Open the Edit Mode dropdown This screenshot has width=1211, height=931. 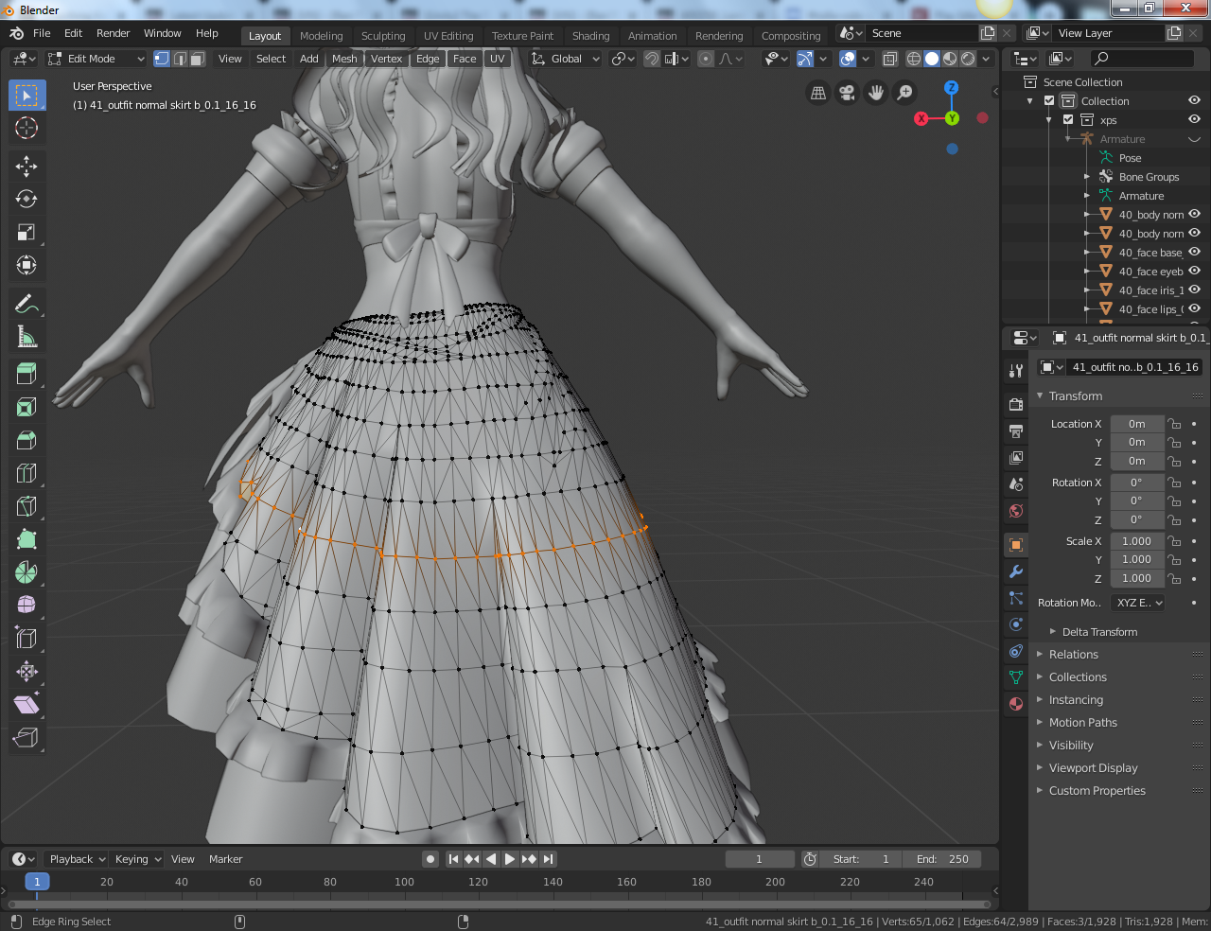(x=97, y=59)
